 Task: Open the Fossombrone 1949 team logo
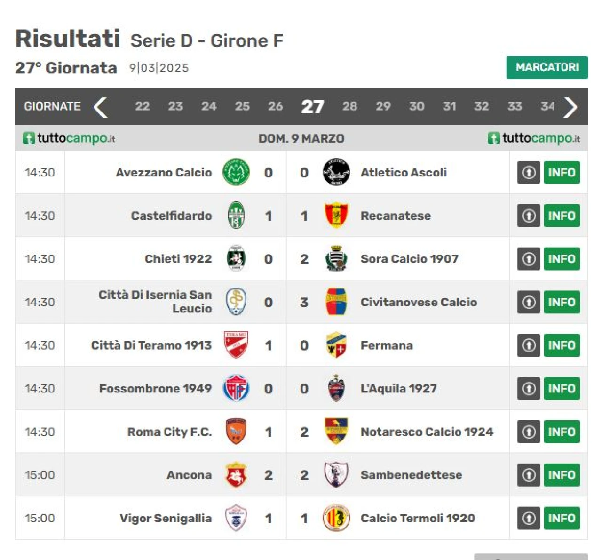click(x=236, y=389)
